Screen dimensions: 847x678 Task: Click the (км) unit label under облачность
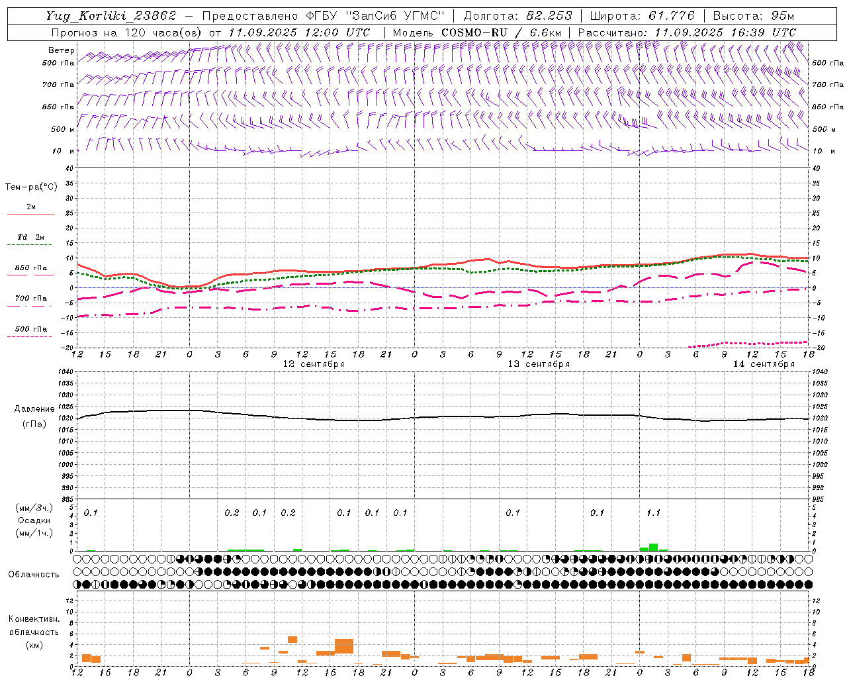click(34, 645)
